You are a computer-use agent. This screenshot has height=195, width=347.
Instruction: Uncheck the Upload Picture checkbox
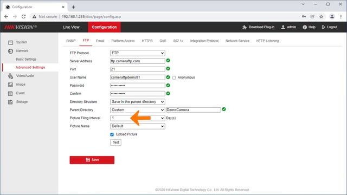112,134
